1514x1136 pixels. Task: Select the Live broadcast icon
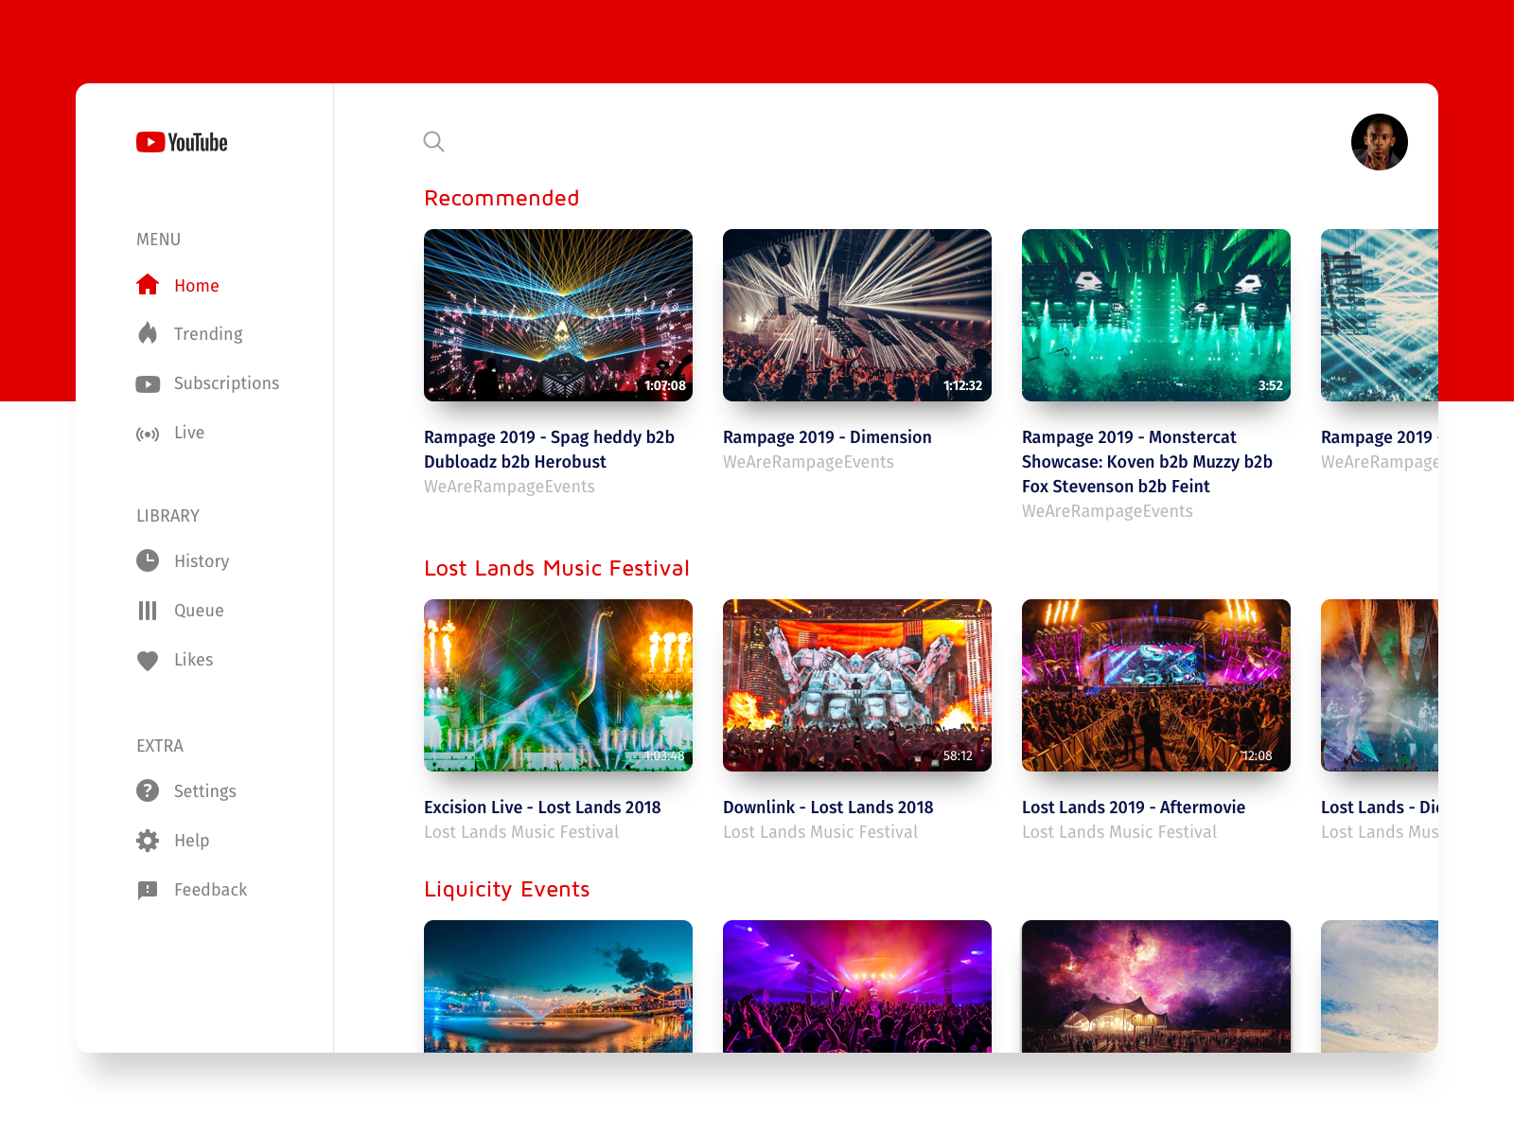tap(148, 433)
